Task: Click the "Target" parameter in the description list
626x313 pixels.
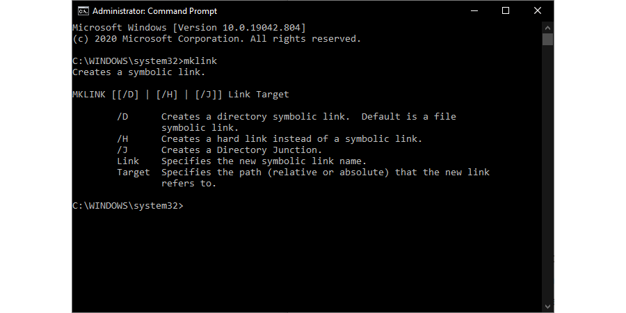Action: click(x=134, y=172)
